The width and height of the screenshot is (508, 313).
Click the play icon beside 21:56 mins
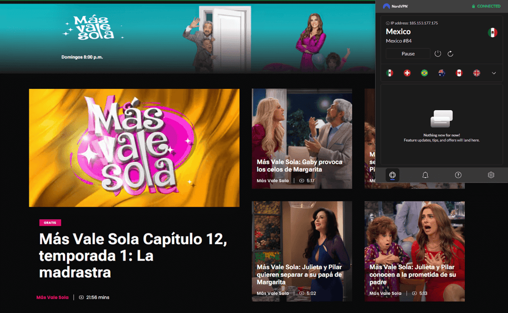(x=81, y=297)
